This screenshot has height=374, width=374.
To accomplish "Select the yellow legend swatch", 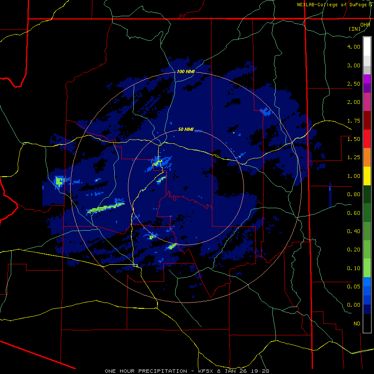I will (367, 176).
